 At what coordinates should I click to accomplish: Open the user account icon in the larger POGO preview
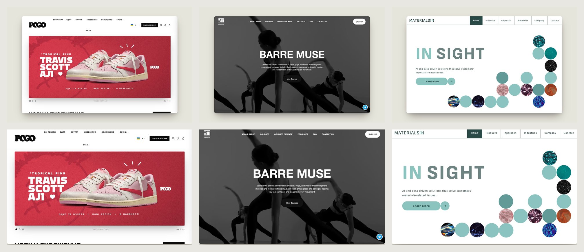[178, 138]
